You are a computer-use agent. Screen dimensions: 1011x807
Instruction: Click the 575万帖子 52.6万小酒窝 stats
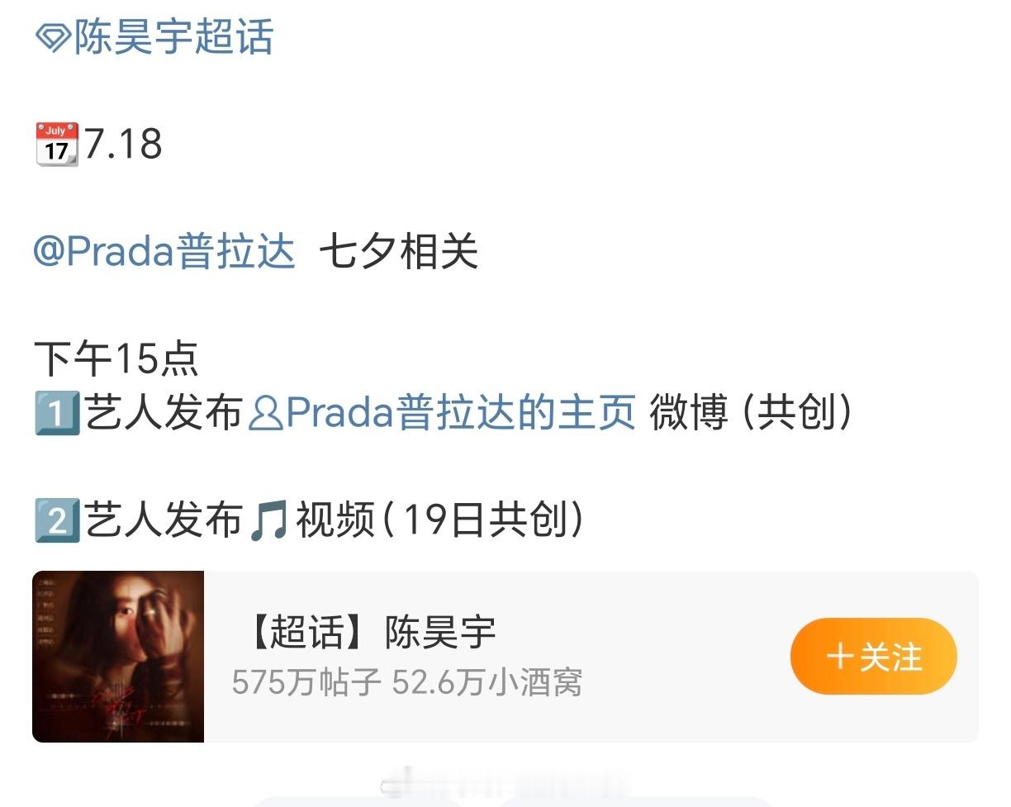pos(407,683)
